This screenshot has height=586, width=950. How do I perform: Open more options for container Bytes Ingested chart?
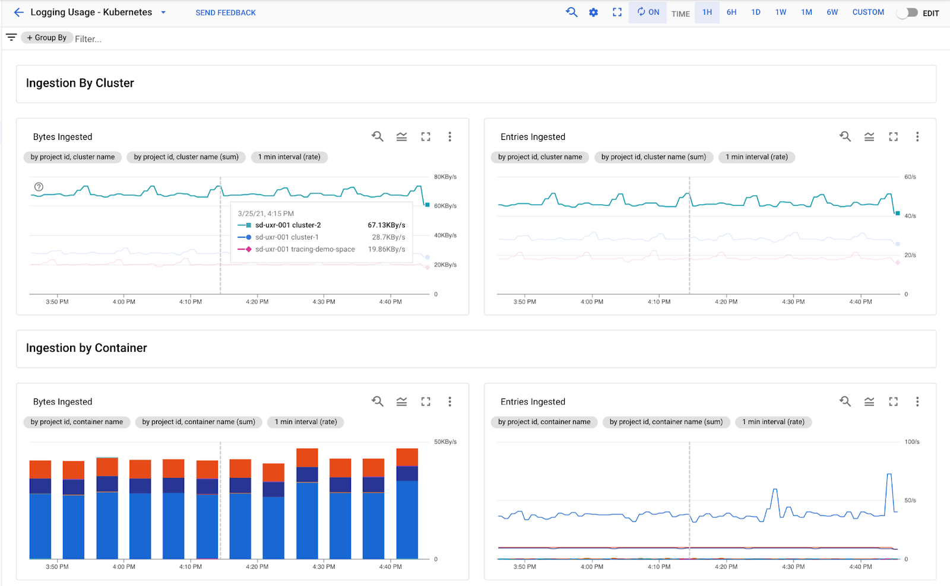point(450,402)
